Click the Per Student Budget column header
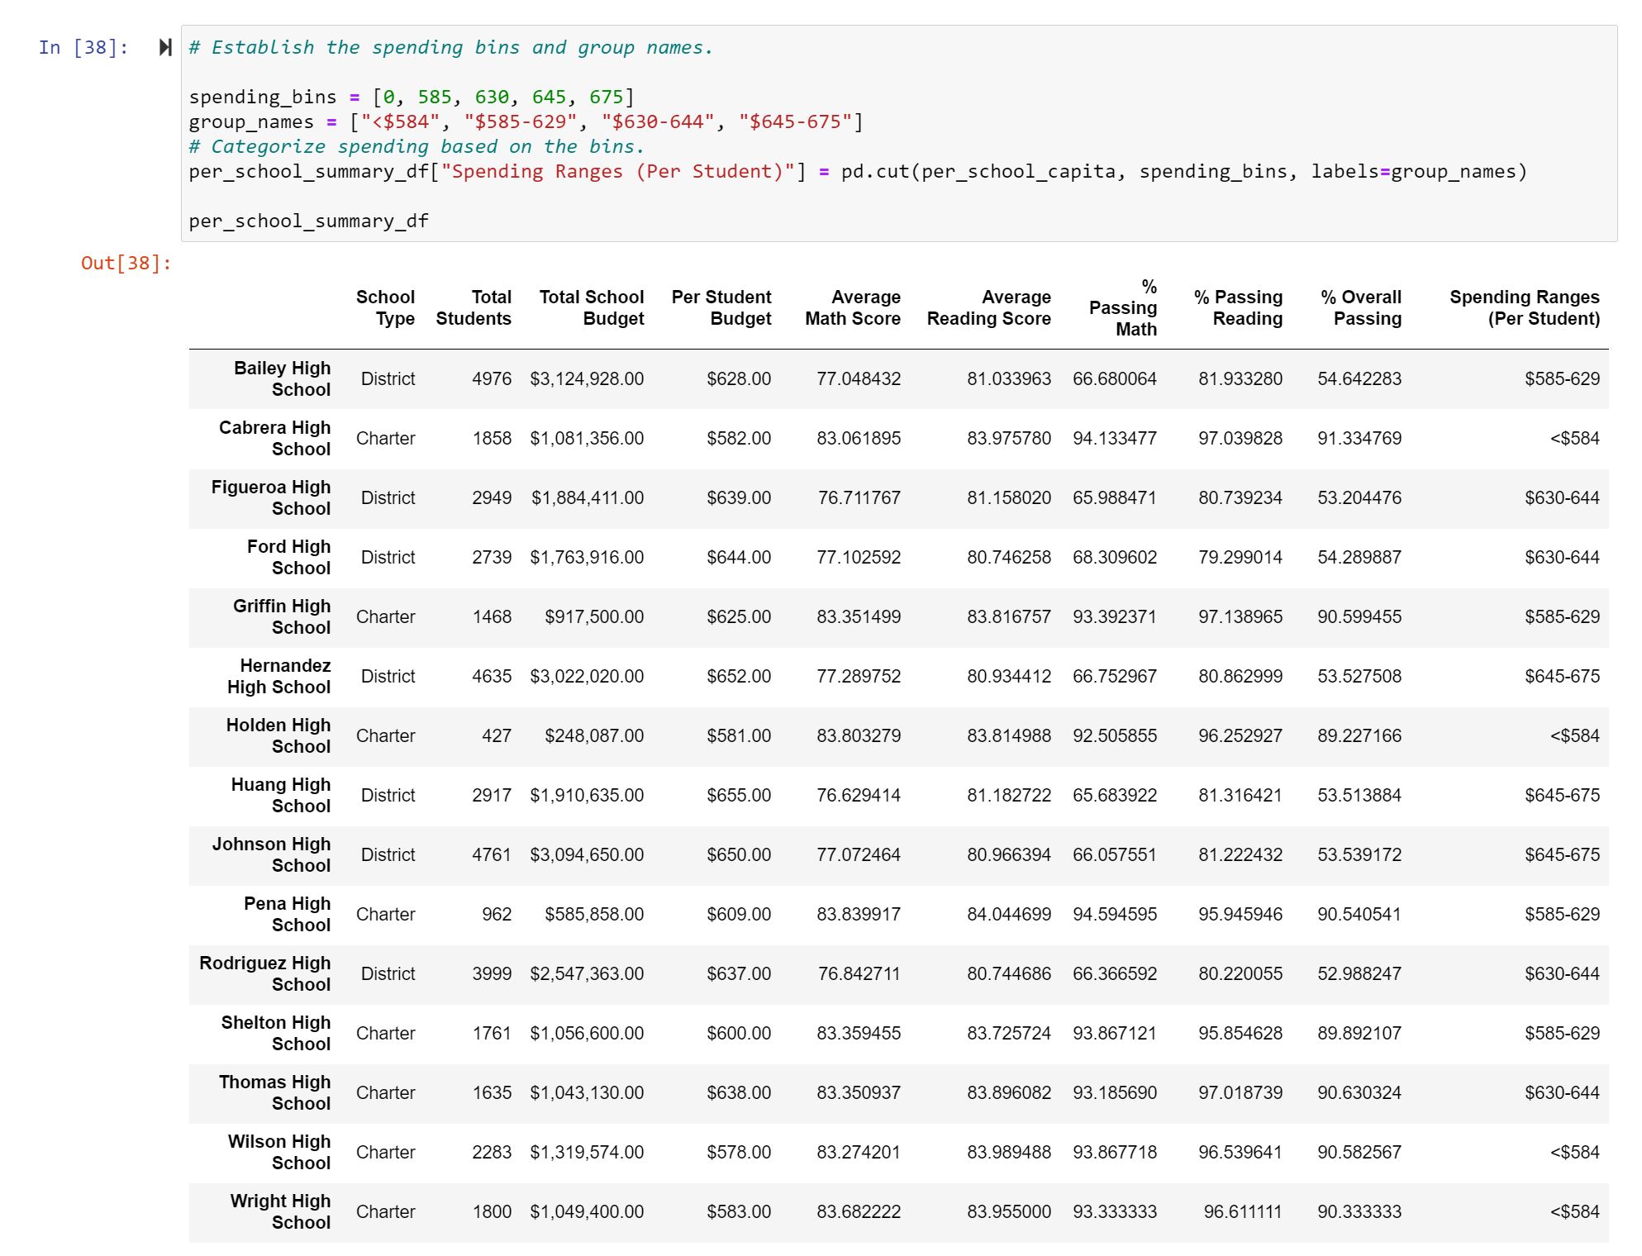The height and width of the screenshot is (1256, 1642). (720, 307)
